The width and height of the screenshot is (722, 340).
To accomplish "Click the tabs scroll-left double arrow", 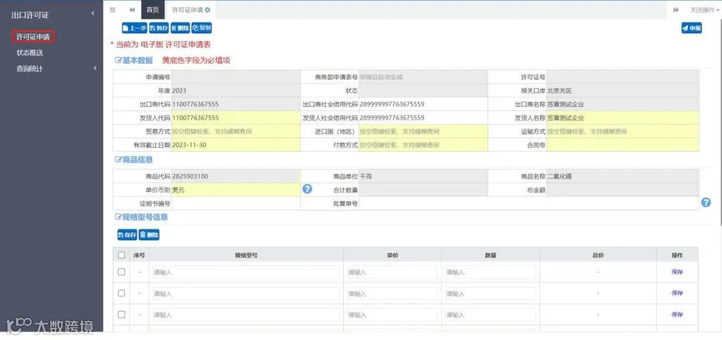I will [132, 9].
